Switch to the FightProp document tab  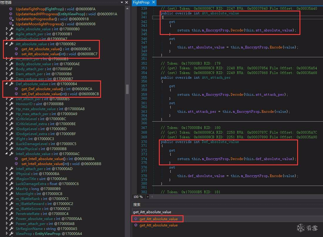141,2
